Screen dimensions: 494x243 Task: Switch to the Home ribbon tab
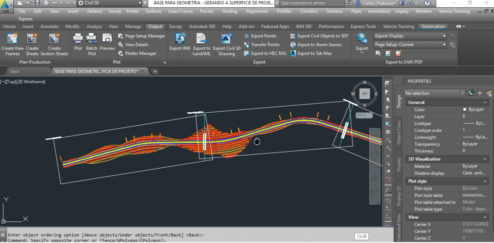[9, 27]
